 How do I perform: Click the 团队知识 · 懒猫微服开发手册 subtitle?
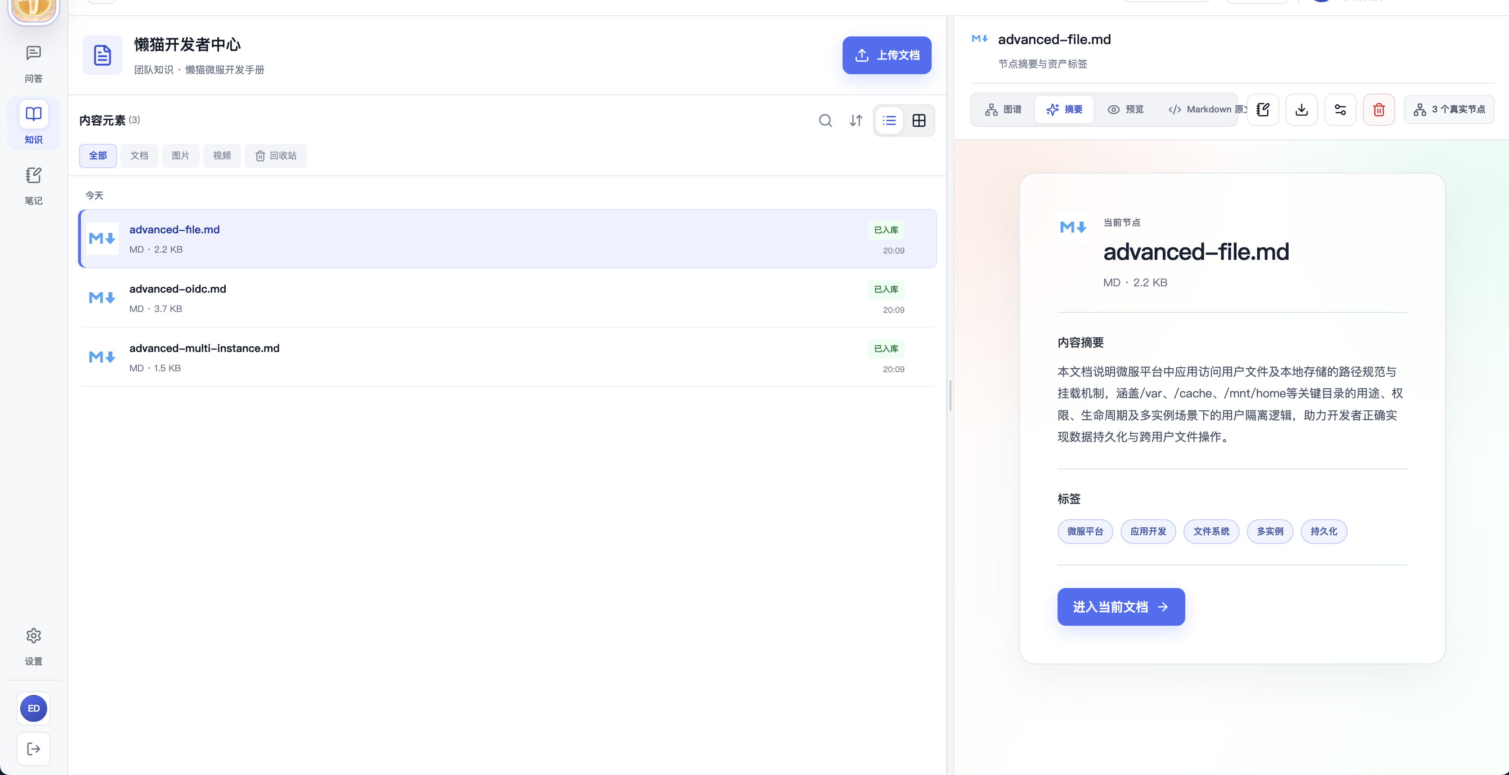(199, 70)
